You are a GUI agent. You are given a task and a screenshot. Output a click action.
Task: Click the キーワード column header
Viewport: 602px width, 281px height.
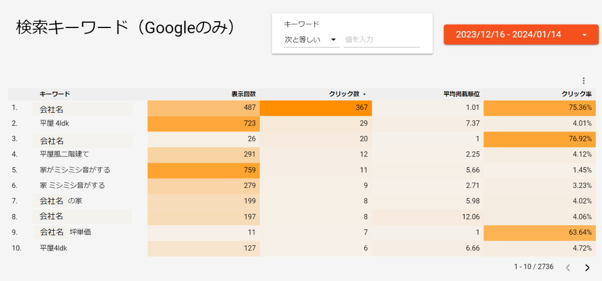(55, 94)
